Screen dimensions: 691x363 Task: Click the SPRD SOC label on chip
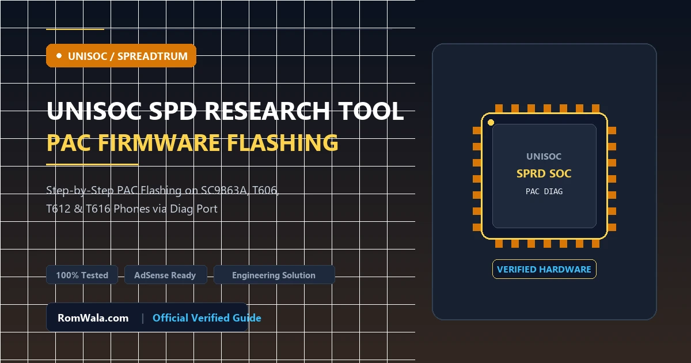coord(544,173)
